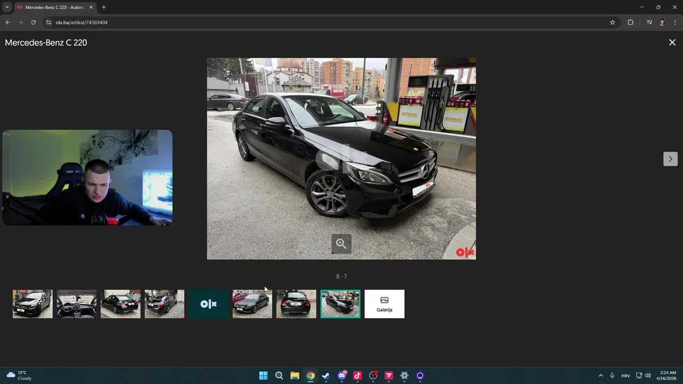This screenshot has height=384, width=683.
Task: Open File Explorer from taskbar
Action: pos(295,375)
